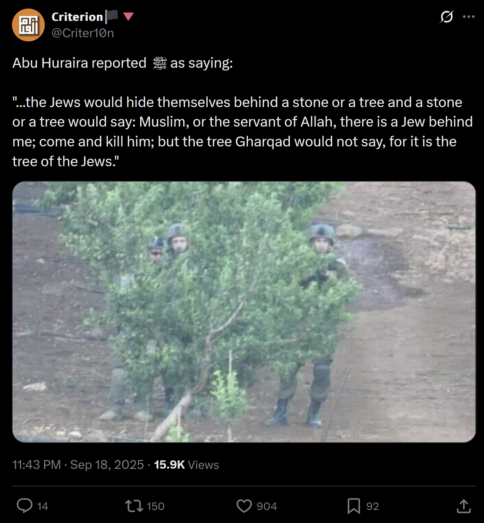484x523 pixels.
Task: Open the Grok explain-post icon
Action: (446, 16)
